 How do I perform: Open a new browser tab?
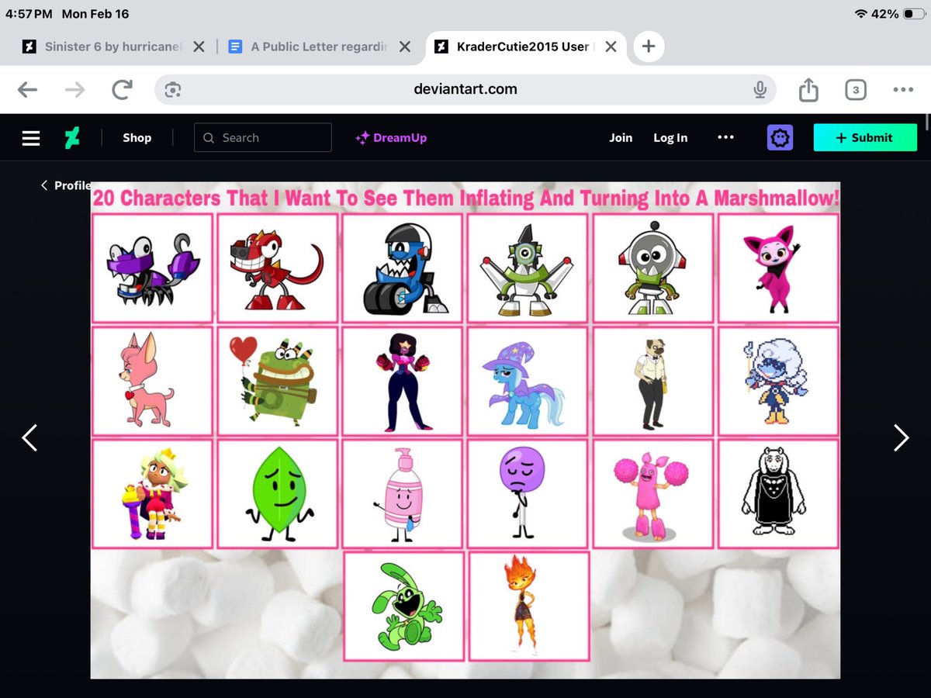coord(649,47)
